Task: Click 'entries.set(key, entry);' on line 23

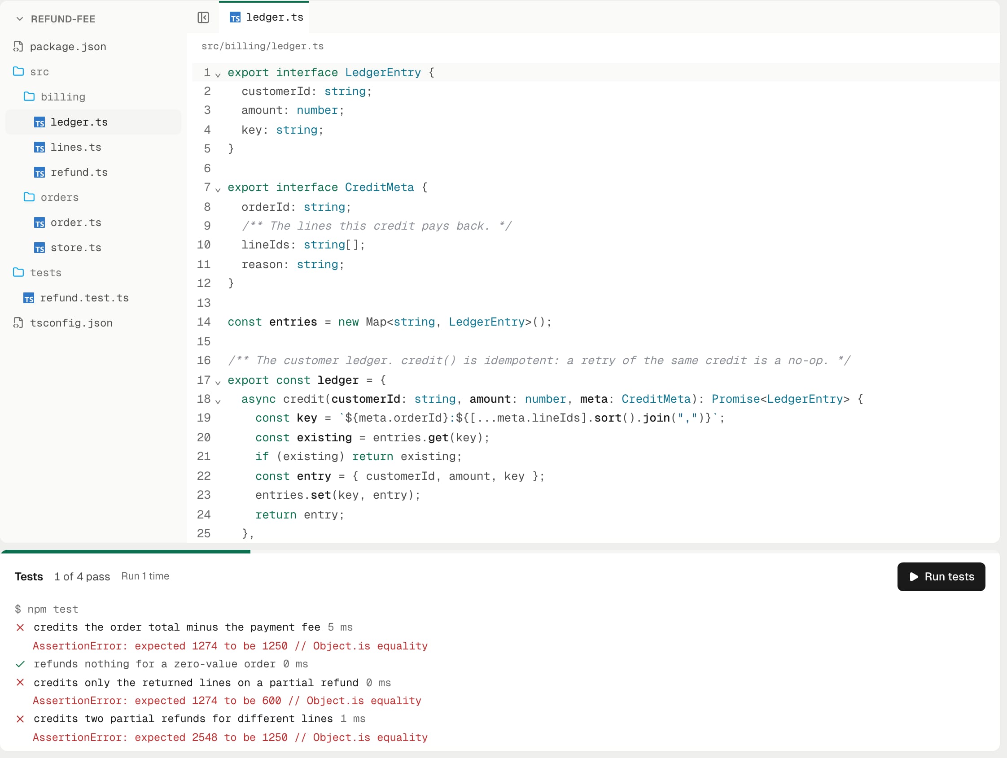Action: [337, 495]
